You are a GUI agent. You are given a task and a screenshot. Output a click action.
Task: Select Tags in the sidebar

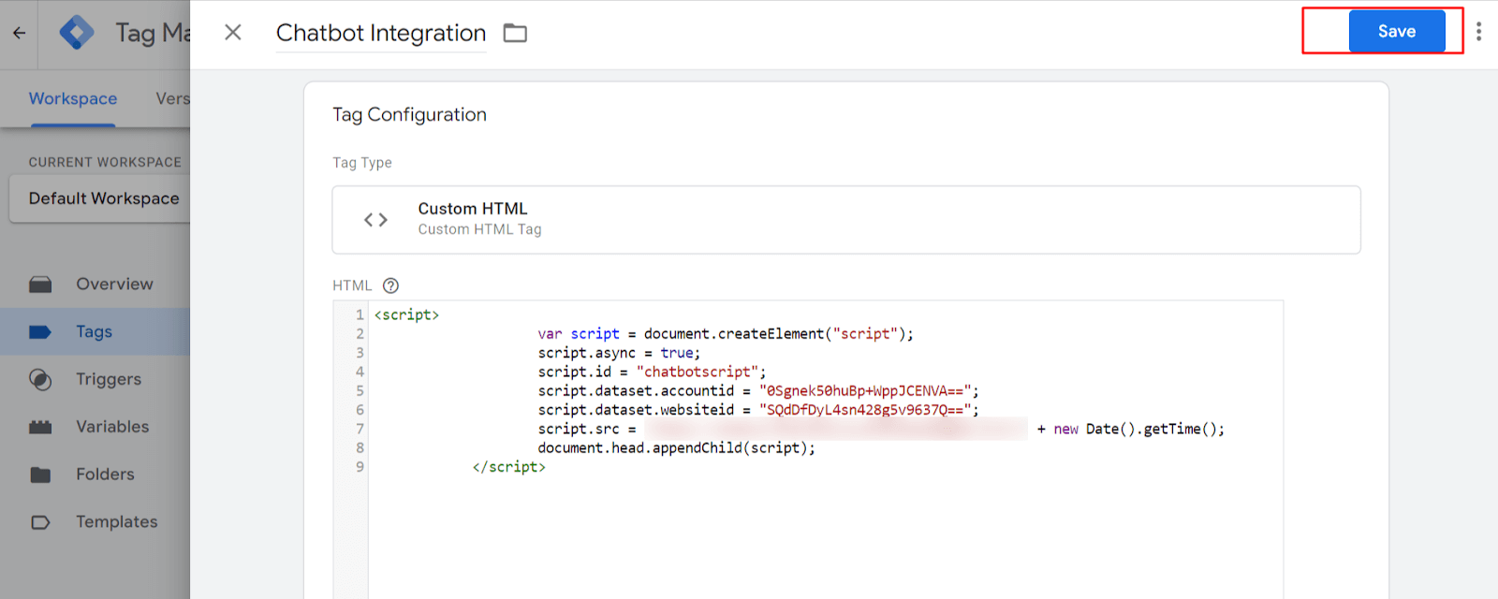pos(95,331)
